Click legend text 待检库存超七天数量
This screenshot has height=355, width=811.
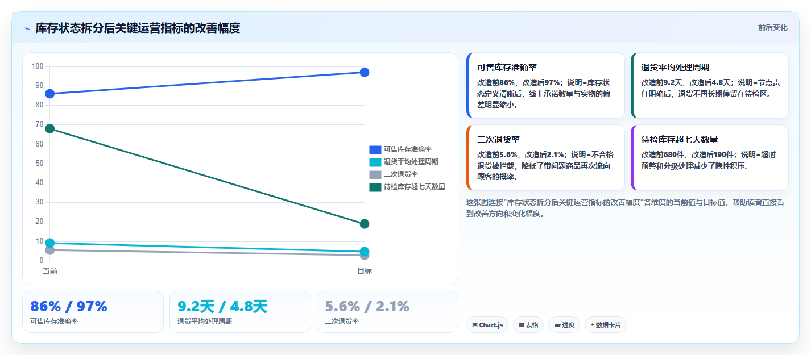point(415,187)
